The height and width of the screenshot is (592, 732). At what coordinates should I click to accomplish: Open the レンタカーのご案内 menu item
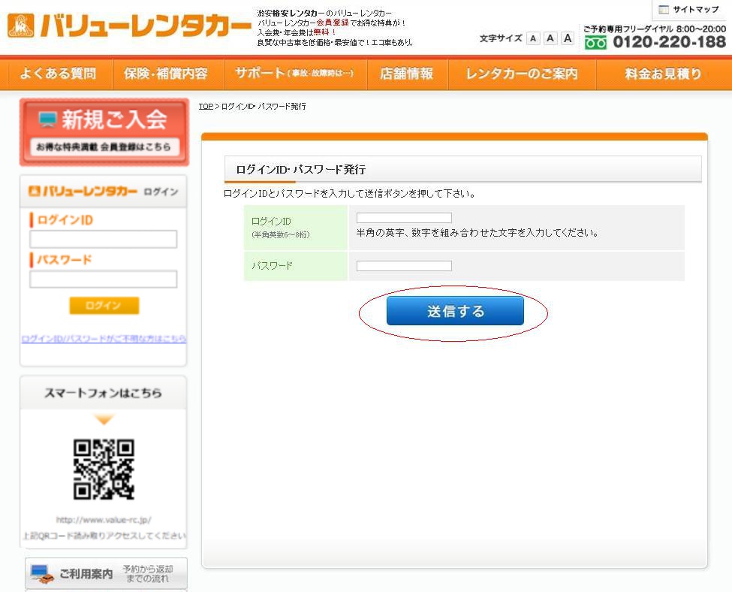tap(522, 74)
